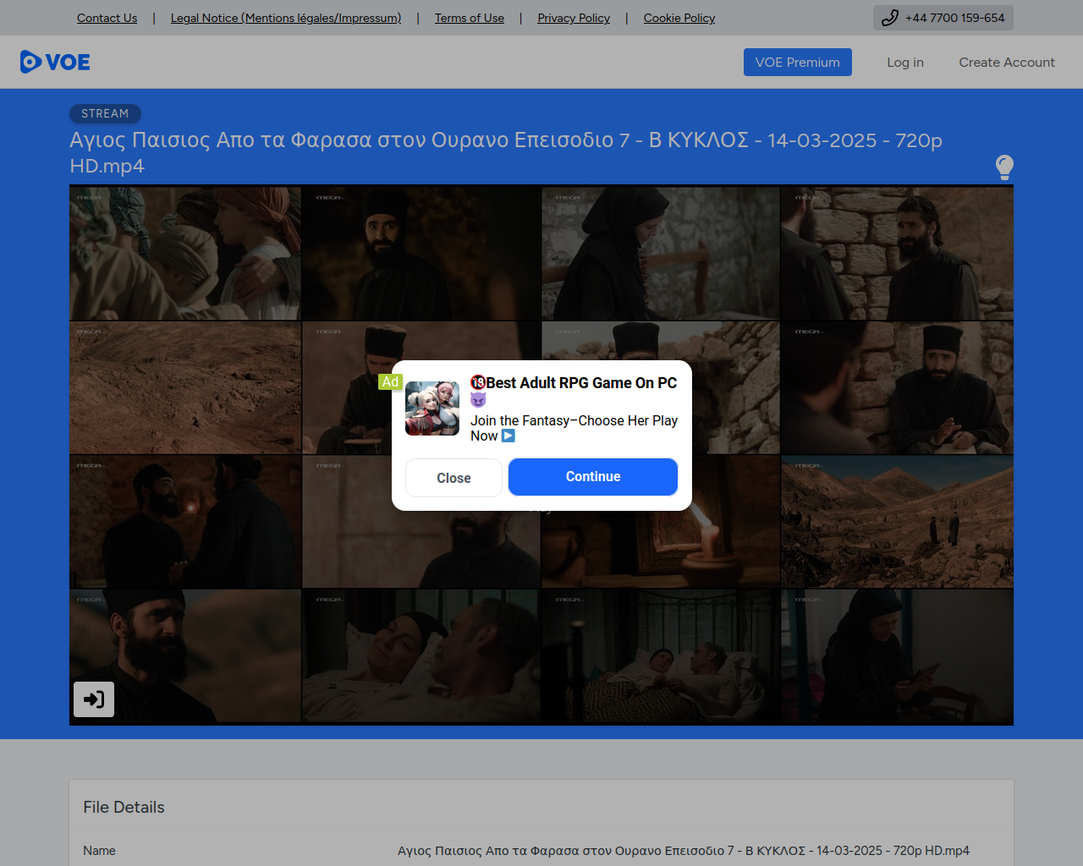Viewport: 1083px width, 866px height.
Task: Open VOE Premium
Action: pos(798,63)
